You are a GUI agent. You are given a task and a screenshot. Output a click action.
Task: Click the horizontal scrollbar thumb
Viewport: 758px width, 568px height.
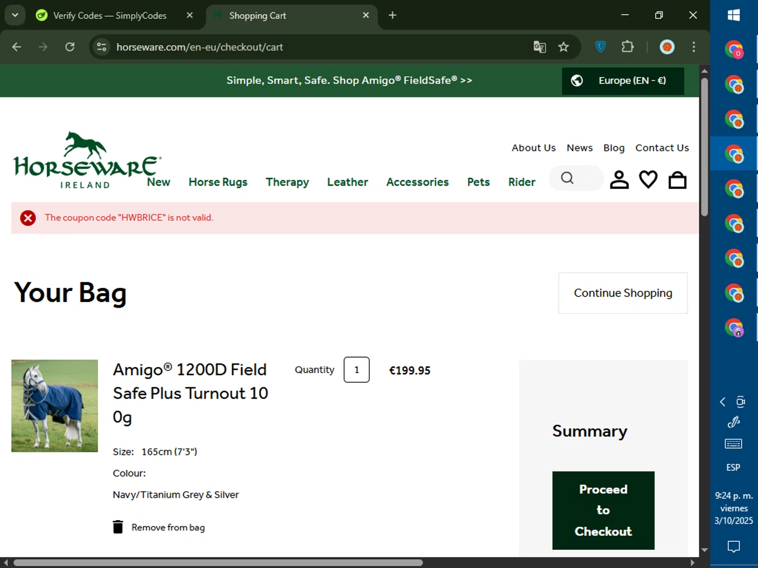[x=218, y=562]
